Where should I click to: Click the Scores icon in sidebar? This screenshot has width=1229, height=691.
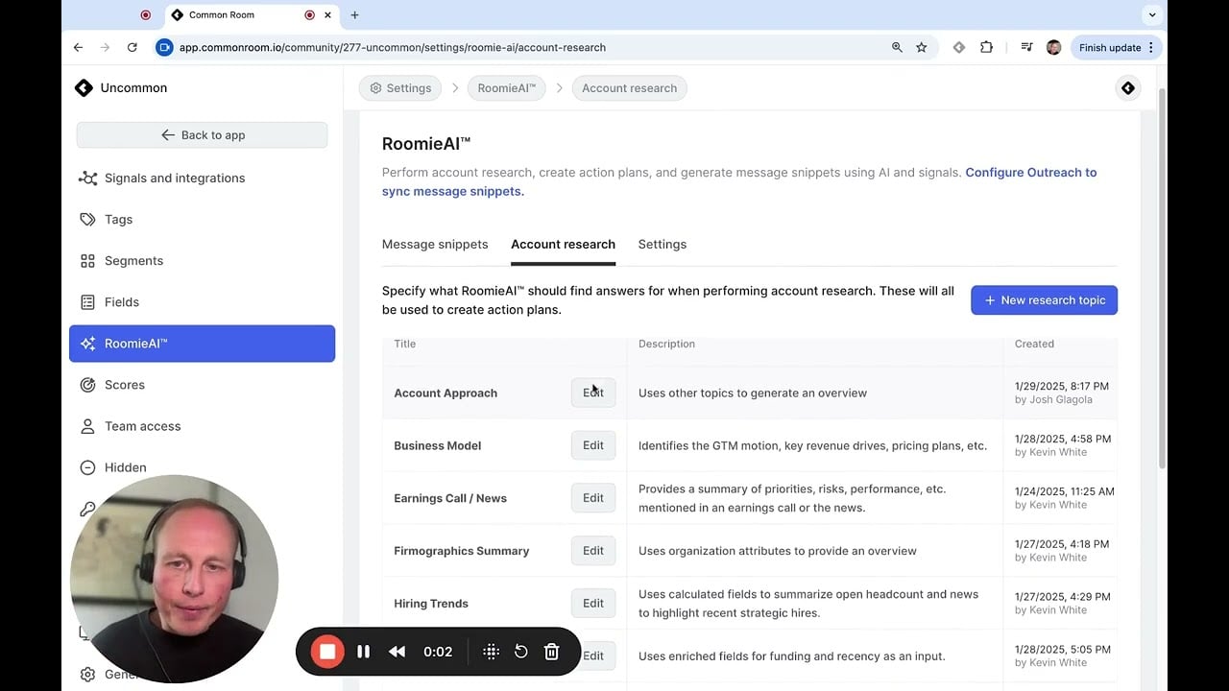tap(87, 385)
